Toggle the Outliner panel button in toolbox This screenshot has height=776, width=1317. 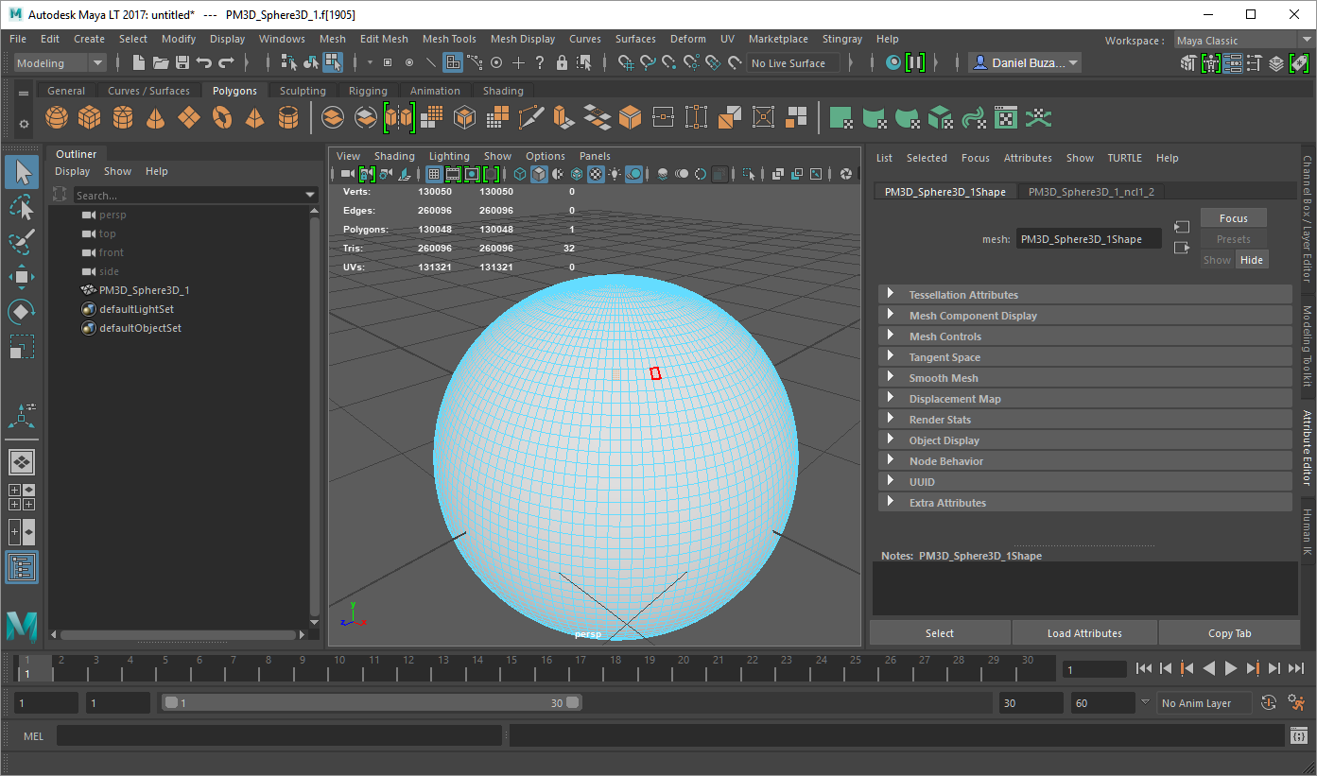point(22,567)
